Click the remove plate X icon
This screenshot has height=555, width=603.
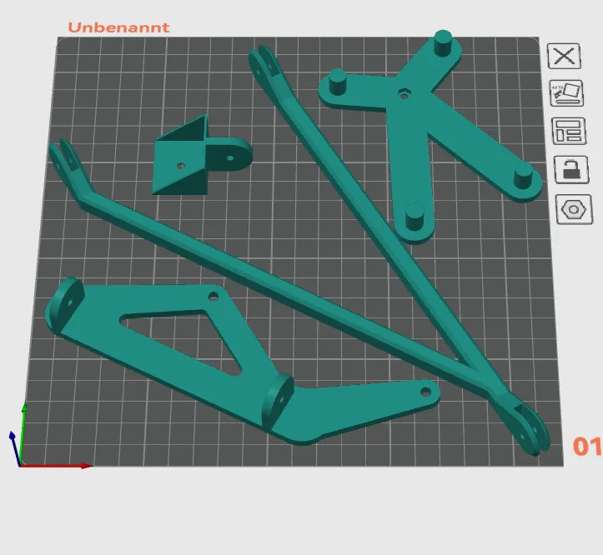point(564,56)
